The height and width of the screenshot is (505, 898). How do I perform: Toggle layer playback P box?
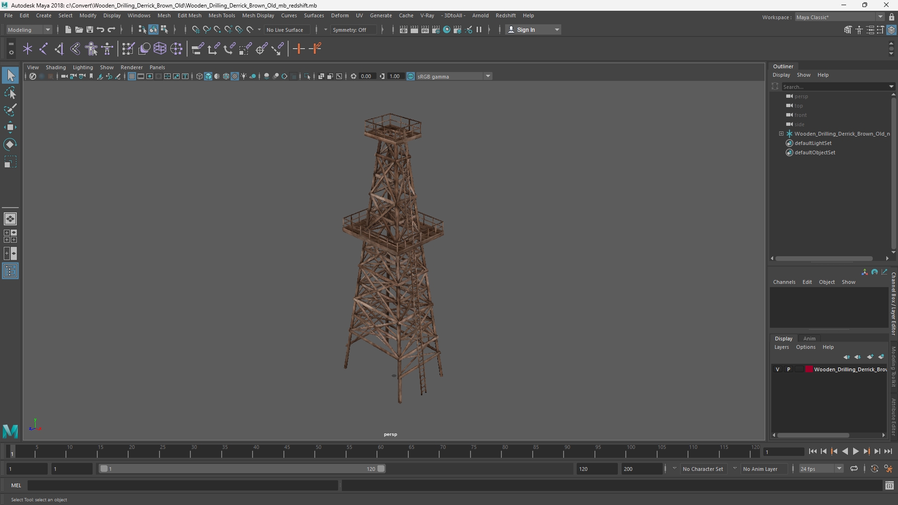click(789, 369)
